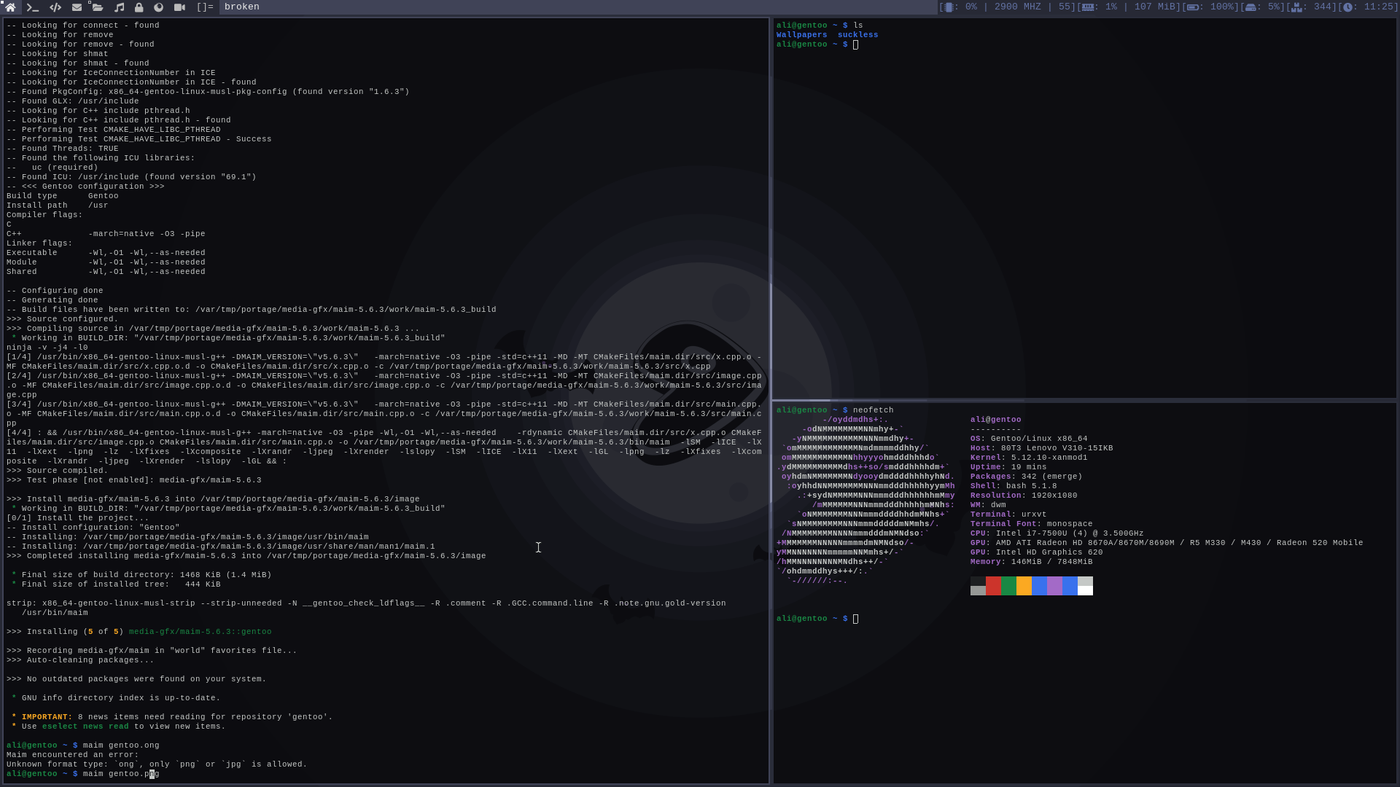Open the mail envelope tag
1400x787 pixels.
coord(77,7)
